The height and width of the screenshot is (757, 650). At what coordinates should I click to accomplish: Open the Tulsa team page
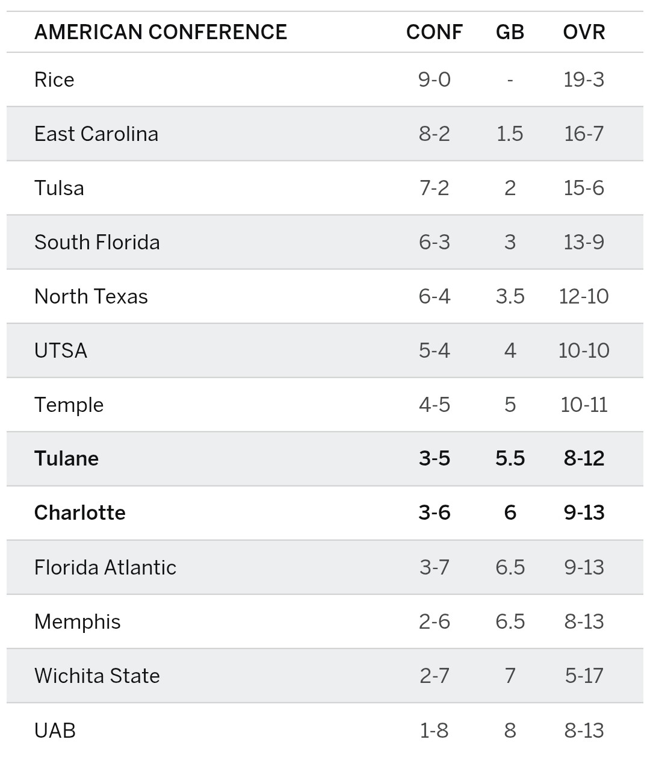tap(59, 188)
